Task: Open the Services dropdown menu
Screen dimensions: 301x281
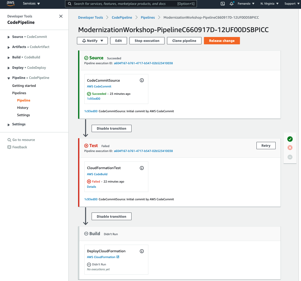Action: [x=31, y=3]
